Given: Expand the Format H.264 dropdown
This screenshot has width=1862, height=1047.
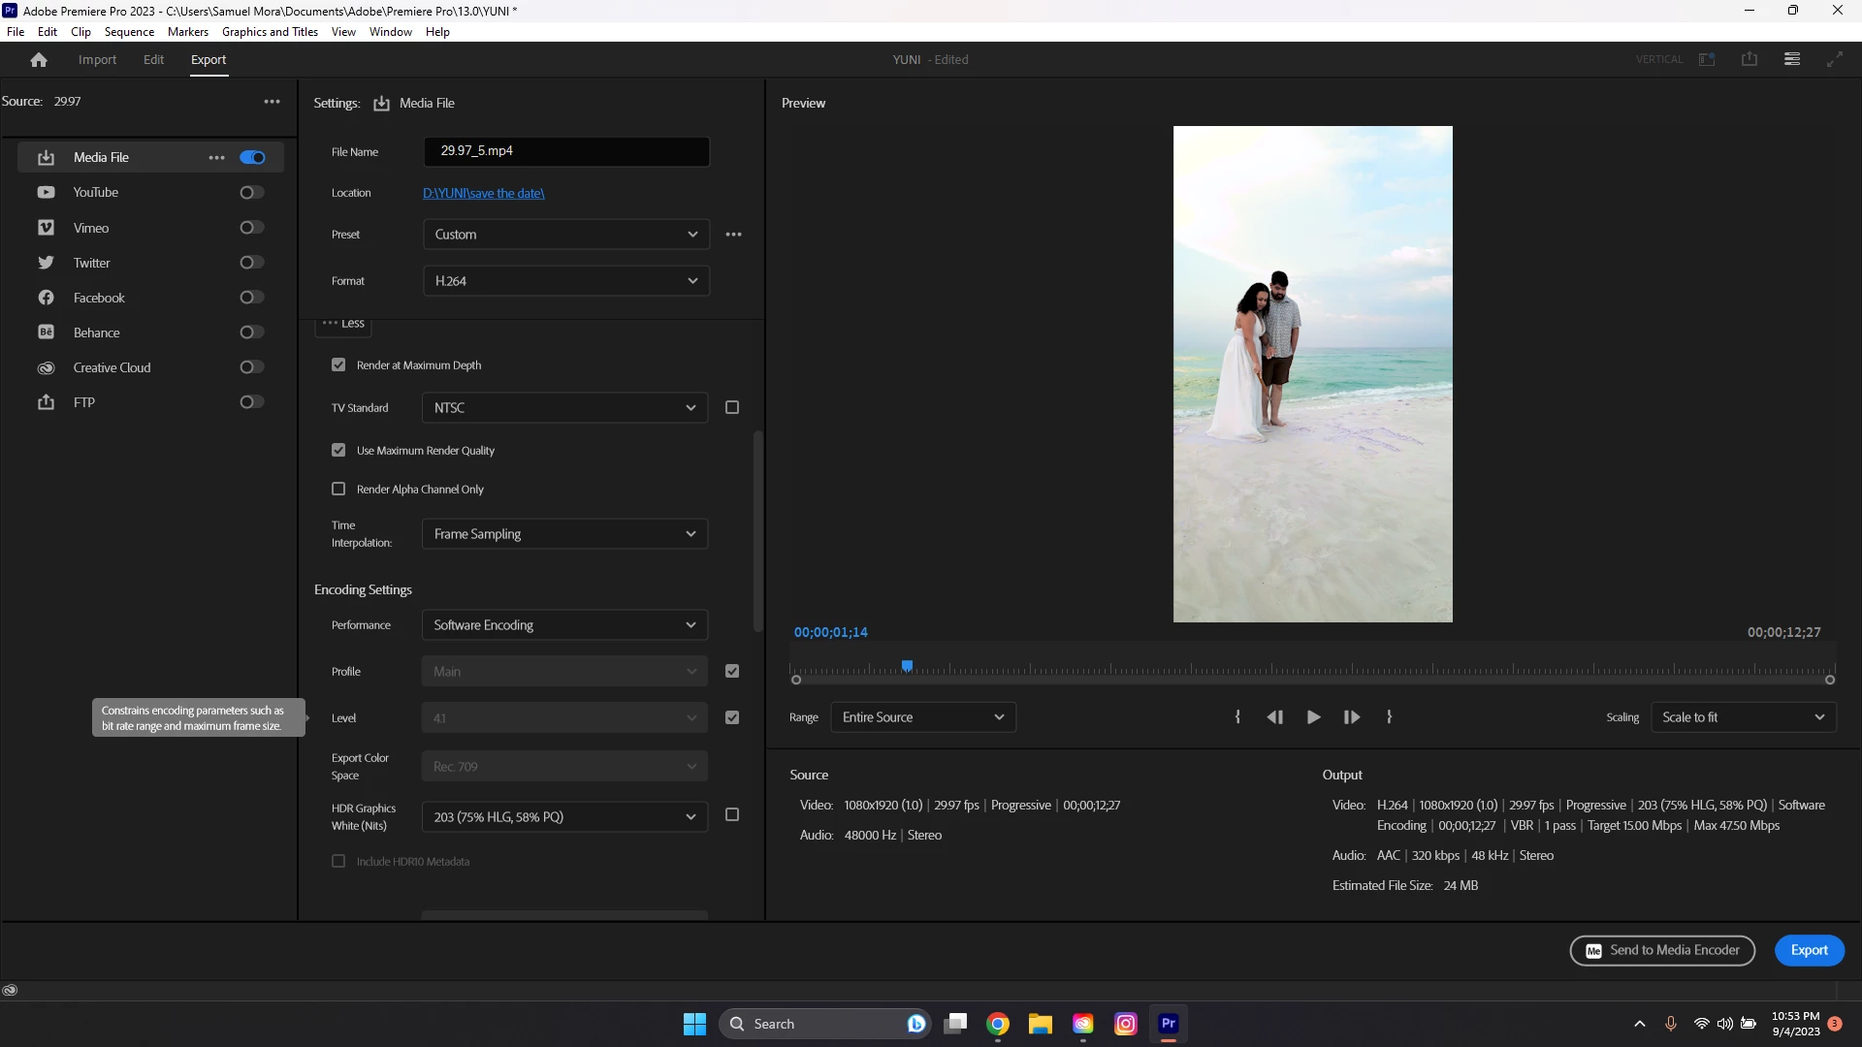Looking at the screenshot, I should tap(566, 281).
